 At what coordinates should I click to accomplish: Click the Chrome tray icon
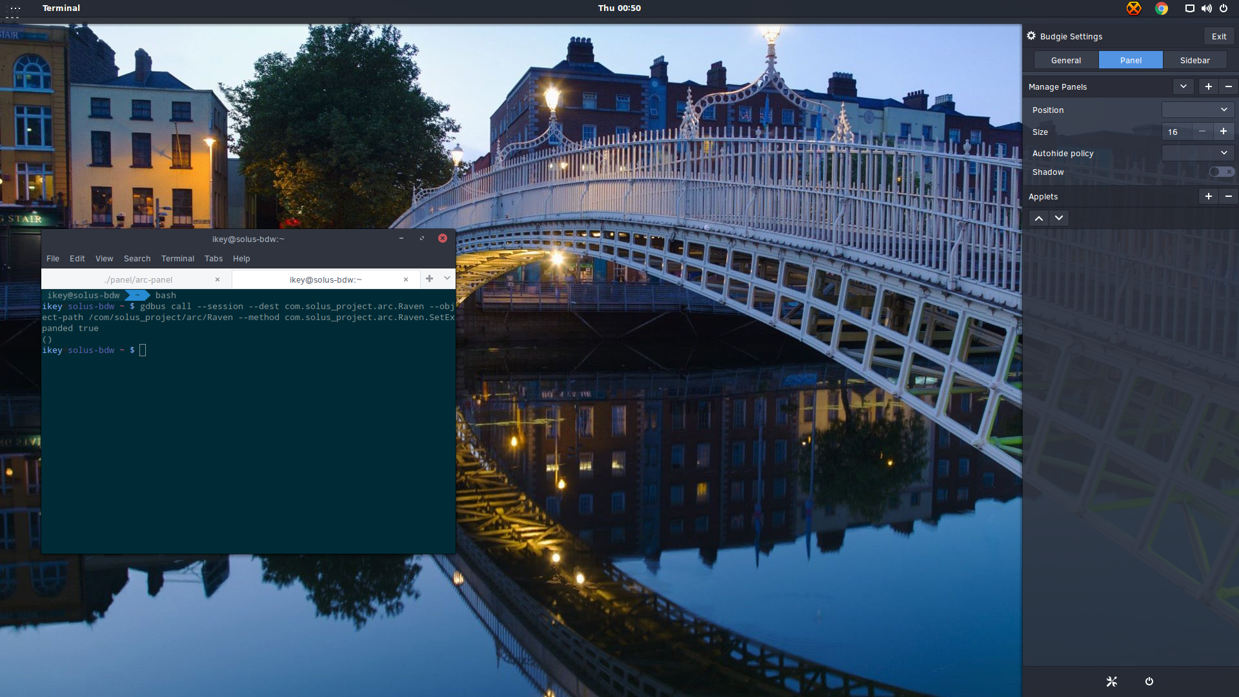point(1162,8)
